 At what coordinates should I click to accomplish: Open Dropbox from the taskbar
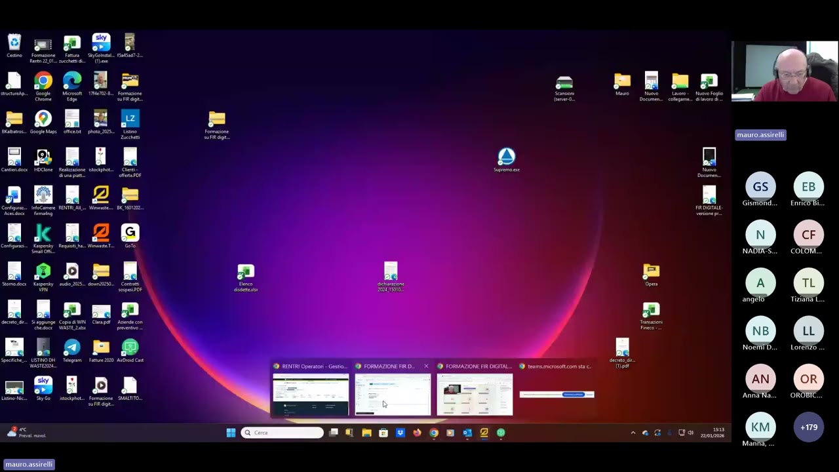click(400, 433)
